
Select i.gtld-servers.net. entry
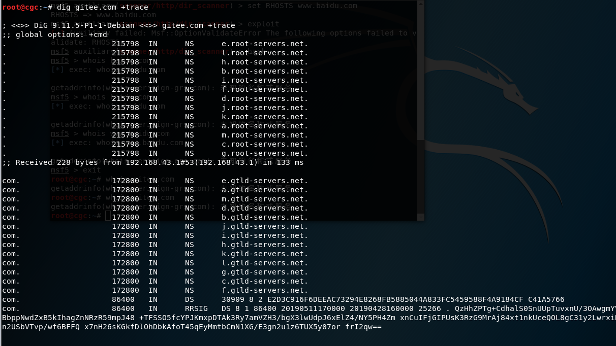click(265, 235)
